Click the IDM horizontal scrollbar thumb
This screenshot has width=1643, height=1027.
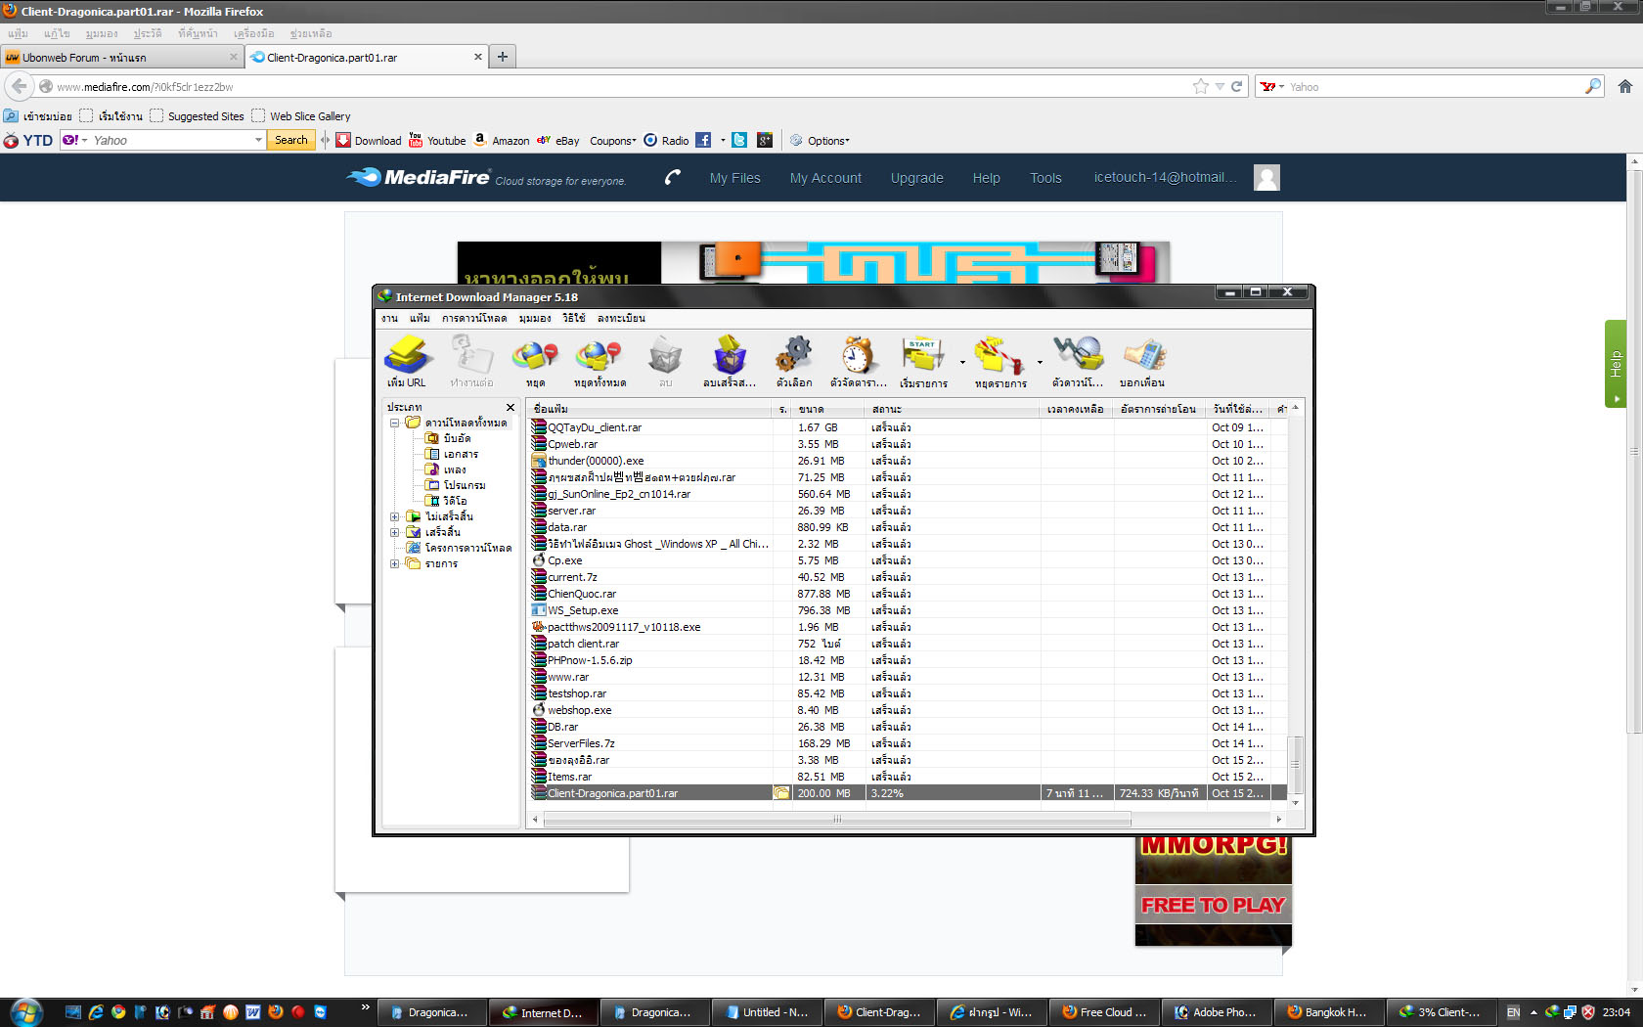pos(837,820)
